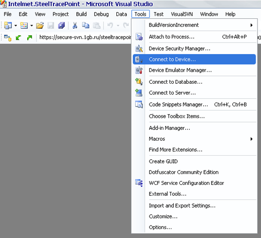
Task: Select Find More Extensions
Action: [x=194, y=150]
